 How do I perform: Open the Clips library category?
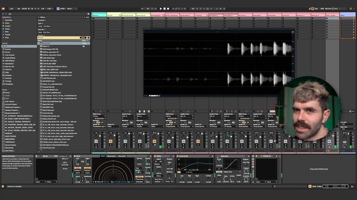click(x=7, y=72)
